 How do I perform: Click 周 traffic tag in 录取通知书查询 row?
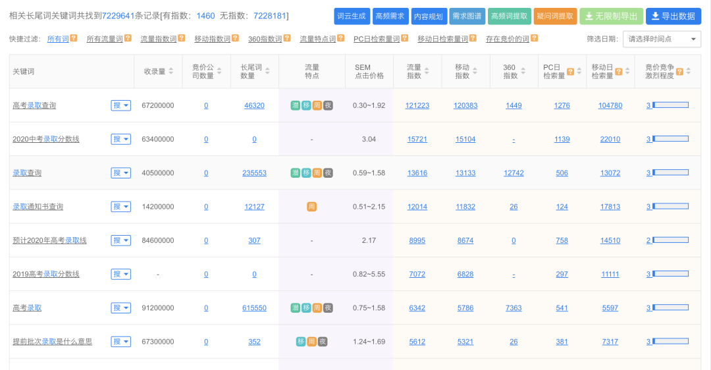(311, 207)
